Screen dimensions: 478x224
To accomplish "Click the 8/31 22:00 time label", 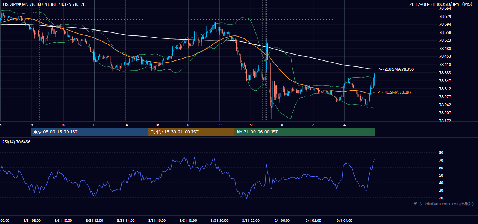I will tap(251, 221).
